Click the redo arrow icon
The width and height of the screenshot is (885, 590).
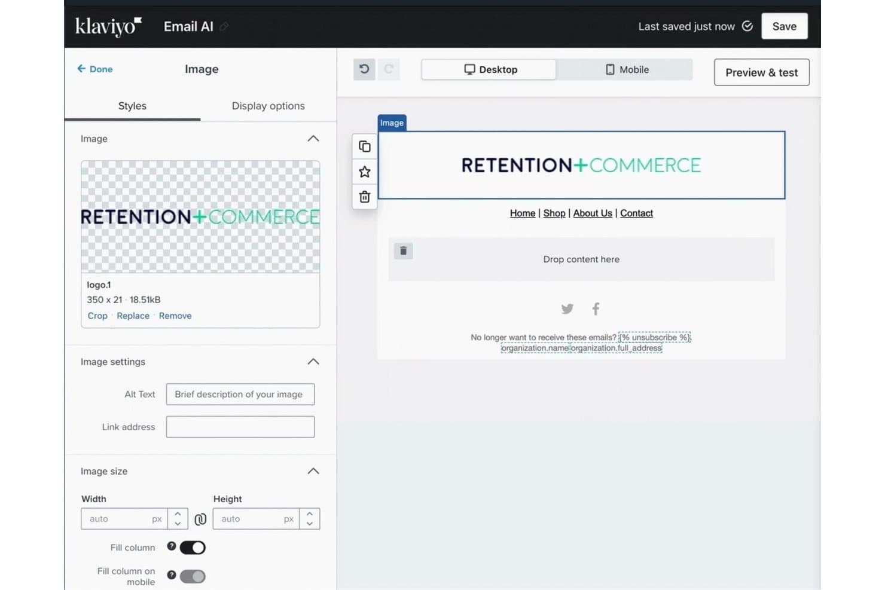[x=389, y=69]
